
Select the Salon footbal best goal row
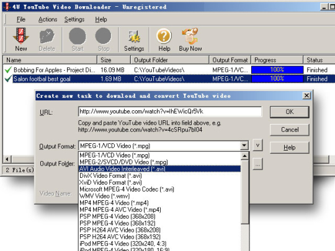pos(169,79)
